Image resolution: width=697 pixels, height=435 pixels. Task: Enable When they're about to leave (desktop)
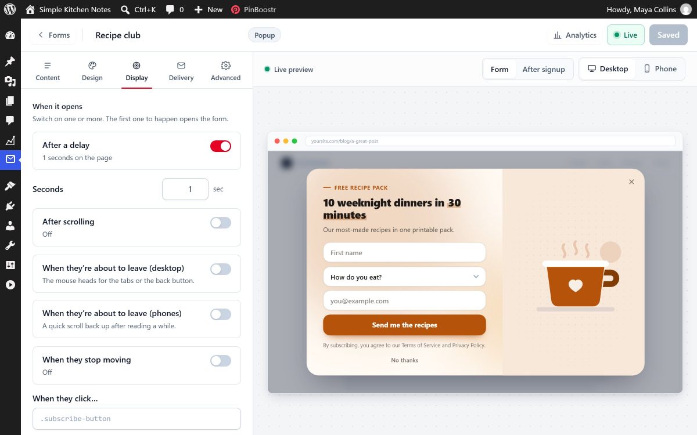221,269
